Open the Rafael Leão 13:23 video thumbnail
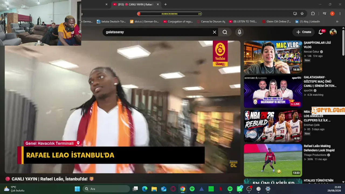Image resolution: width=345 pixels, height=194 pixels. pos(273,160)
